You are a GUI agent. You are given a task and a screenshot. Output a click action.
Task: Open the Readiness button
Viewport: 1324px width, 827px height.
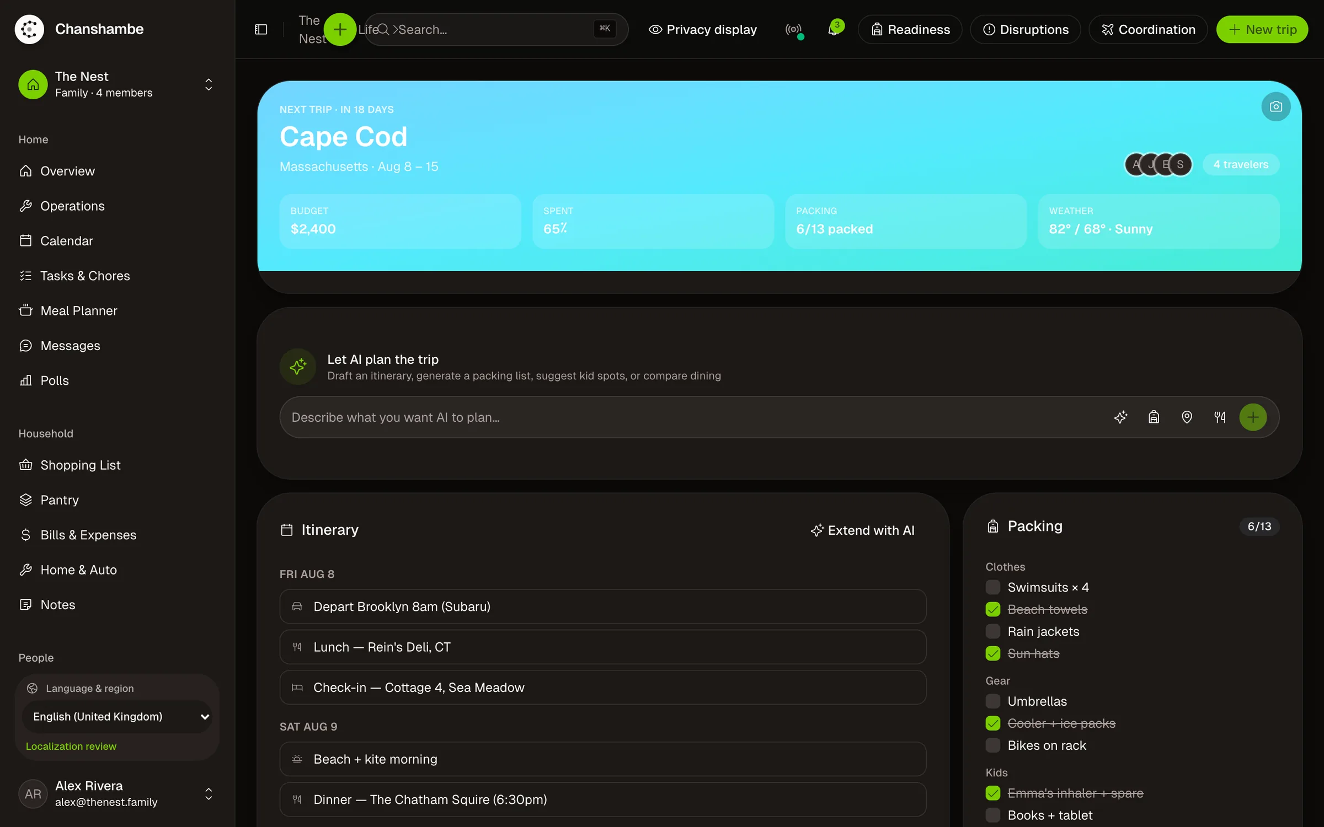[910, 29]
